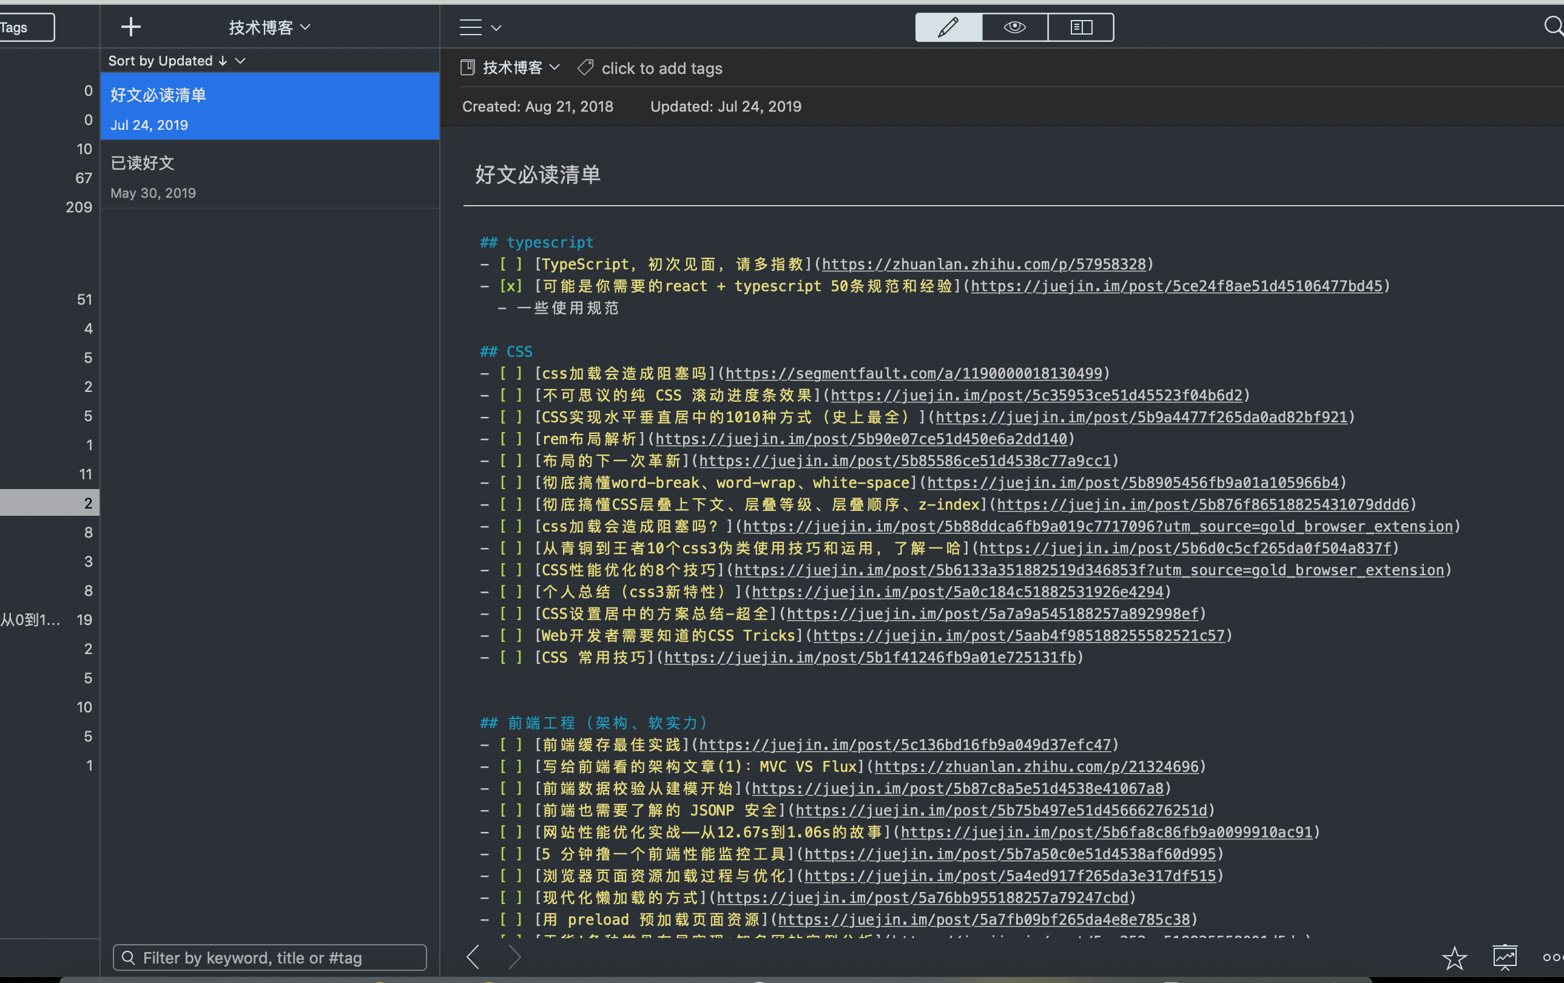Open Sort by Updated dropdown

coord(177,61)
